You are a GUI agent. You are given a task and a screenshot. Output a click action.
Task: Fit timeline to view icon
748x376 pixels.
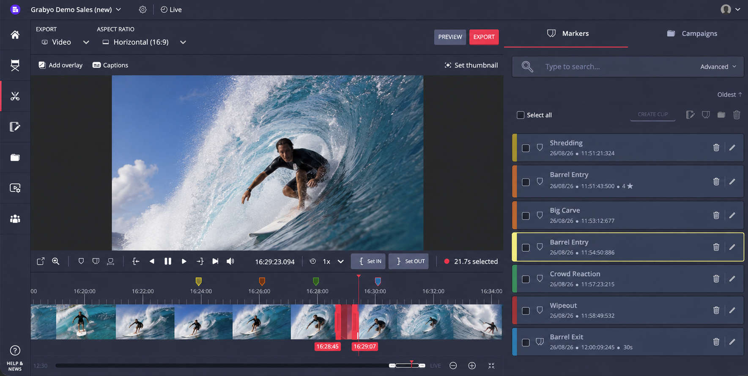[x=491, y=365]
